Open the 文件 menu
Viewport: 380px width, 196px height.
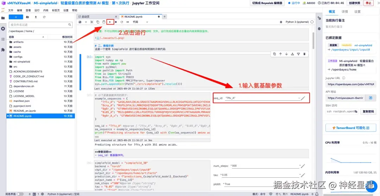(11, 11)
